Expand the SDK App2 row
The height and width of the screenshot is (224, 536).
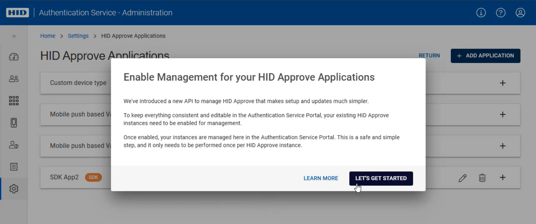coord(503,177)
